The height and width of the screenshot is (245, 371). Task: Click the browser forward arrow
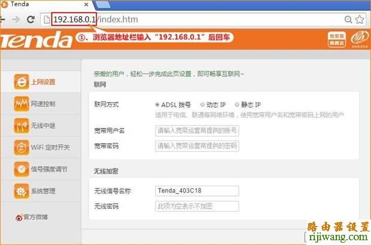click(16, 19)
